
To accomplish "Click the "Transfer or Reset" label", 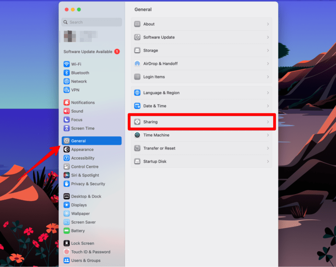I will click(159, 148).
